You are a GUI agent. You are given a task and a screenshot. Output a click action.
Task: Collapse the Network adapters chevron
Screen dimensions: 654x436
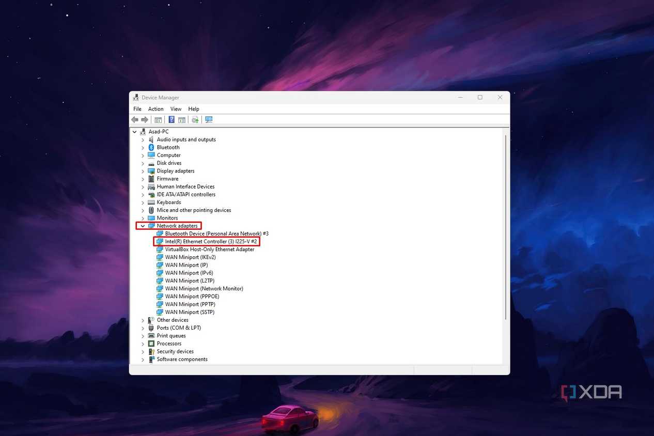tap(143, 226)
